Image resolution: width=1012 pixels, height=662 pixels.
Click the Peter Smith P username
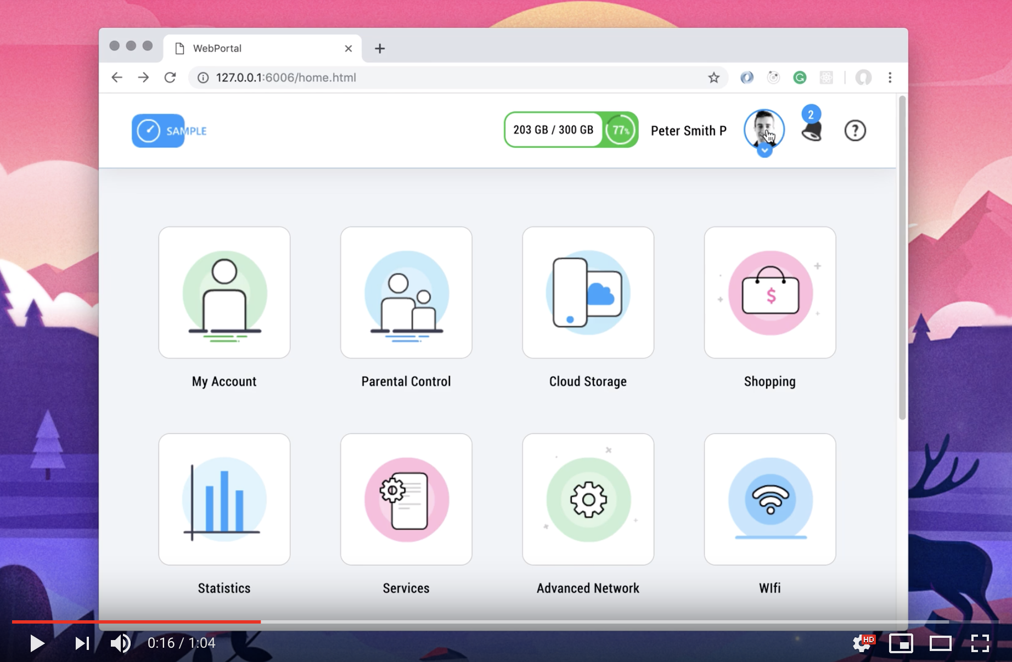(689, 131)
